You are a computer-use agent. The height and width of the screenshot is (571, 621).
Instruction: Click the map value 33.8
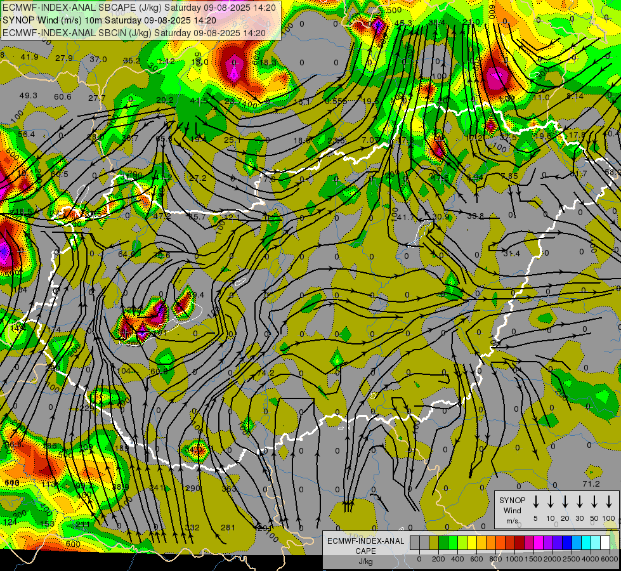tap(476, 216)
